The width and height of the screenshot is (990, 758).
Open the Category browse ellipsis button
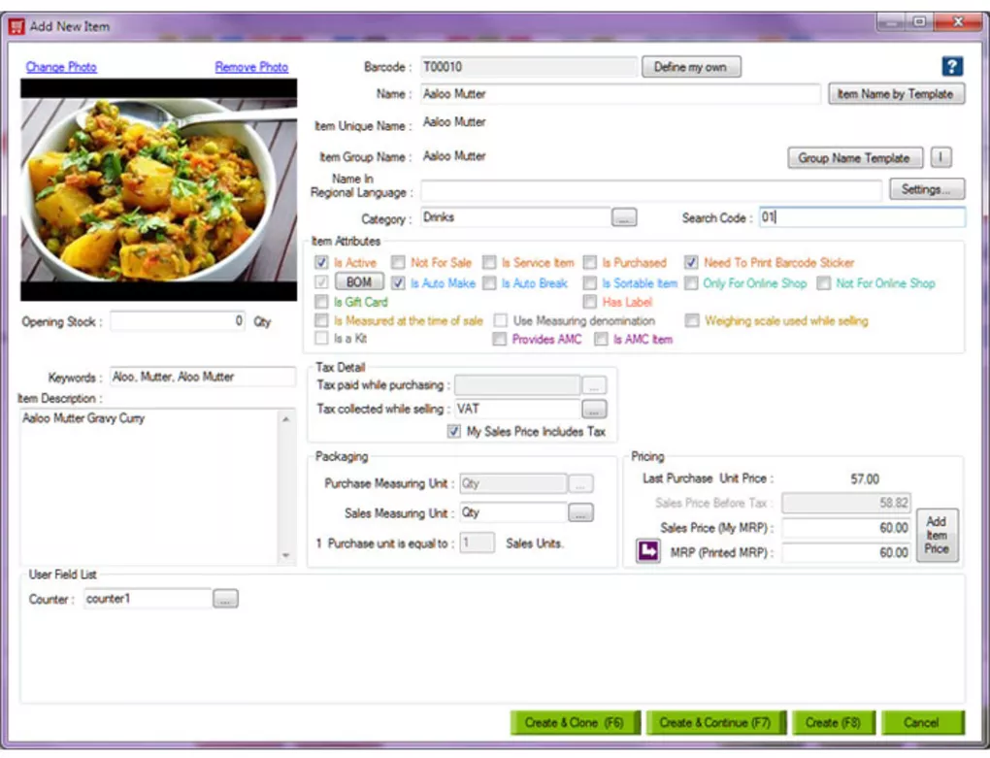click(624, 218)
